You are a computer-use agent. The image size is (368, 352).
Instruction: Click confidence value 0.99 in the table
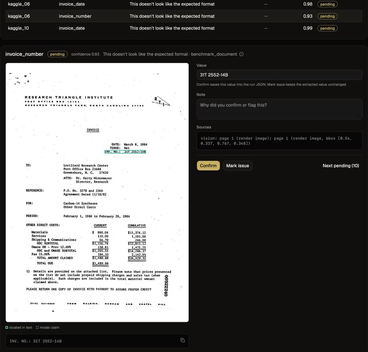(x=308, y=28)
